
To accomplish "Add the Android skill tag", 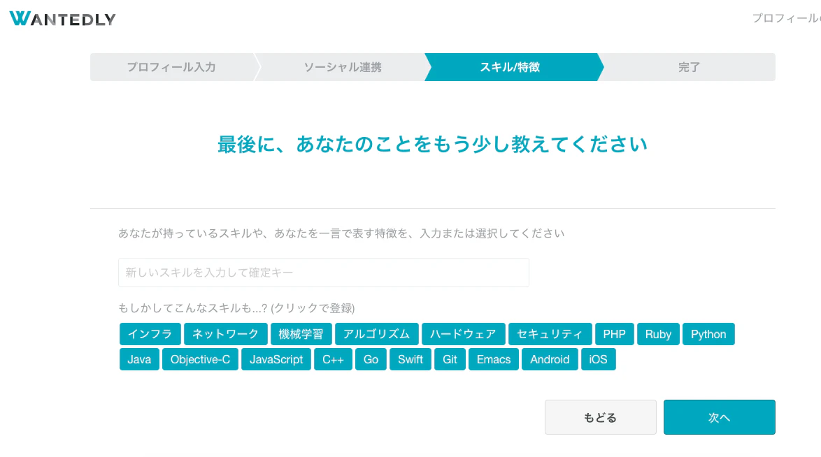I will [x=550, y=359].
